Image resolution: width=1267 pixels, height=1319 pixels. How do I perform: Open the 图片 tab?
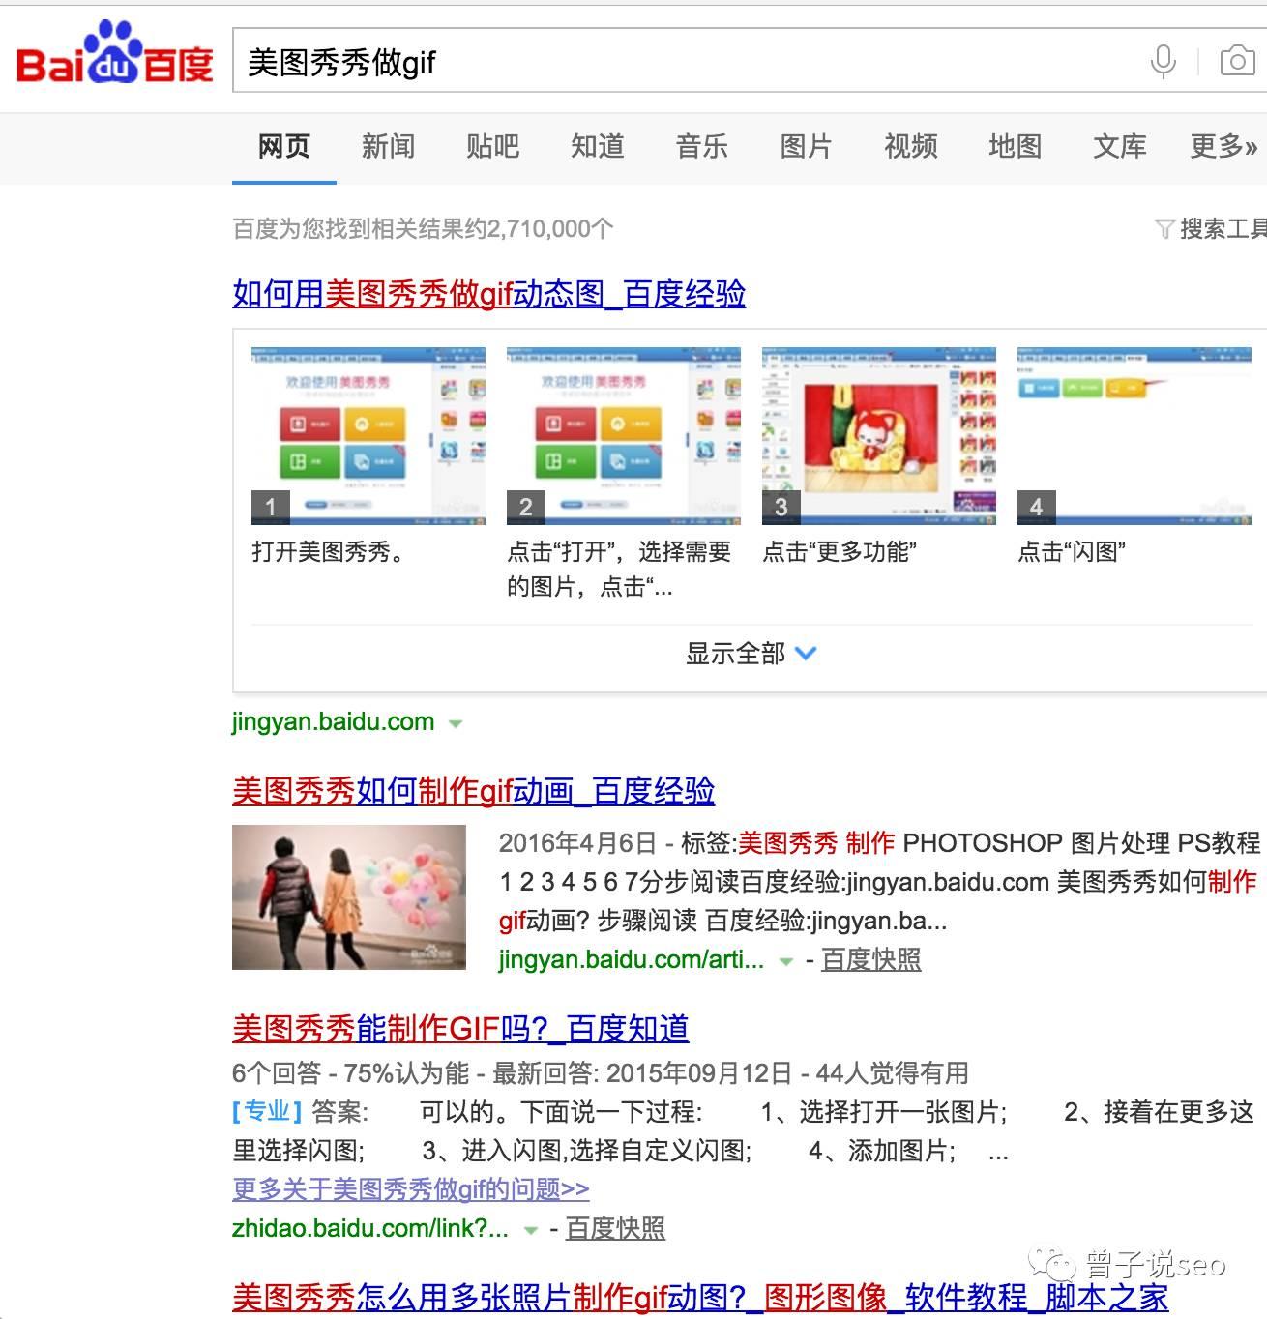tap(806, 147)
